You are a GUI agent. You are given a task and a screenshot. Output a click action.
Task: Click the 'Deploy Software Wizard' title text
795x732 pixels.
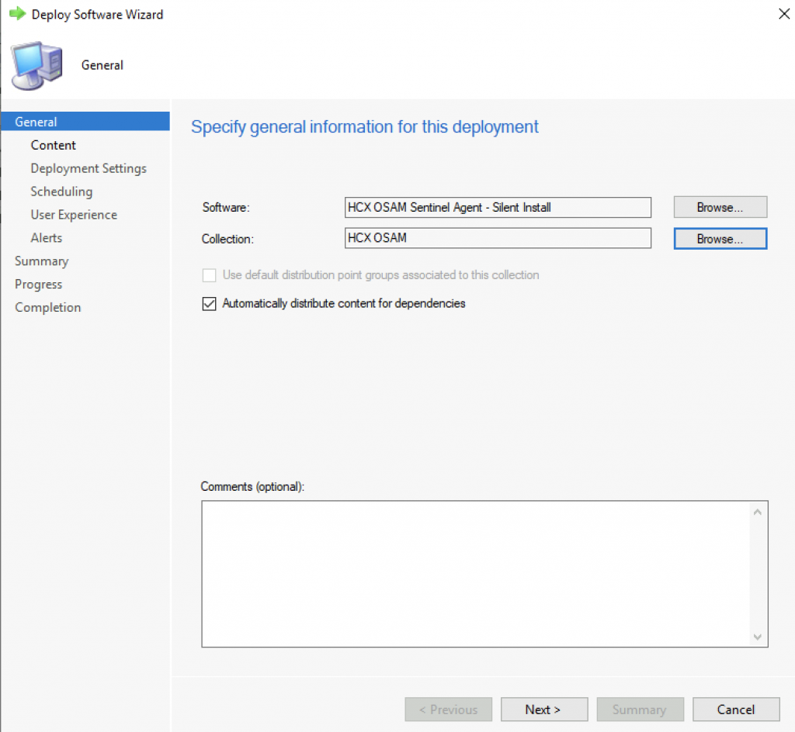coord(97,15)
